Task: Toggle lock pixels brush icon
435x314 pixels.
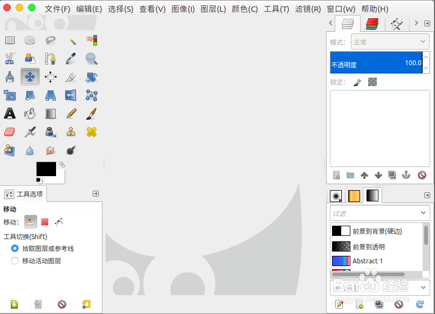Action: 357,82
